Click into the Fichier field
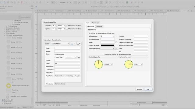Viewport: 195px width, 109px height. 67,61
